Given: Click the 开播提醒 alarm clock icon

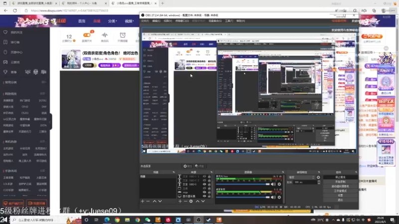Looking at the screenshot, I should pyautogui.click(x=123, y=35).
